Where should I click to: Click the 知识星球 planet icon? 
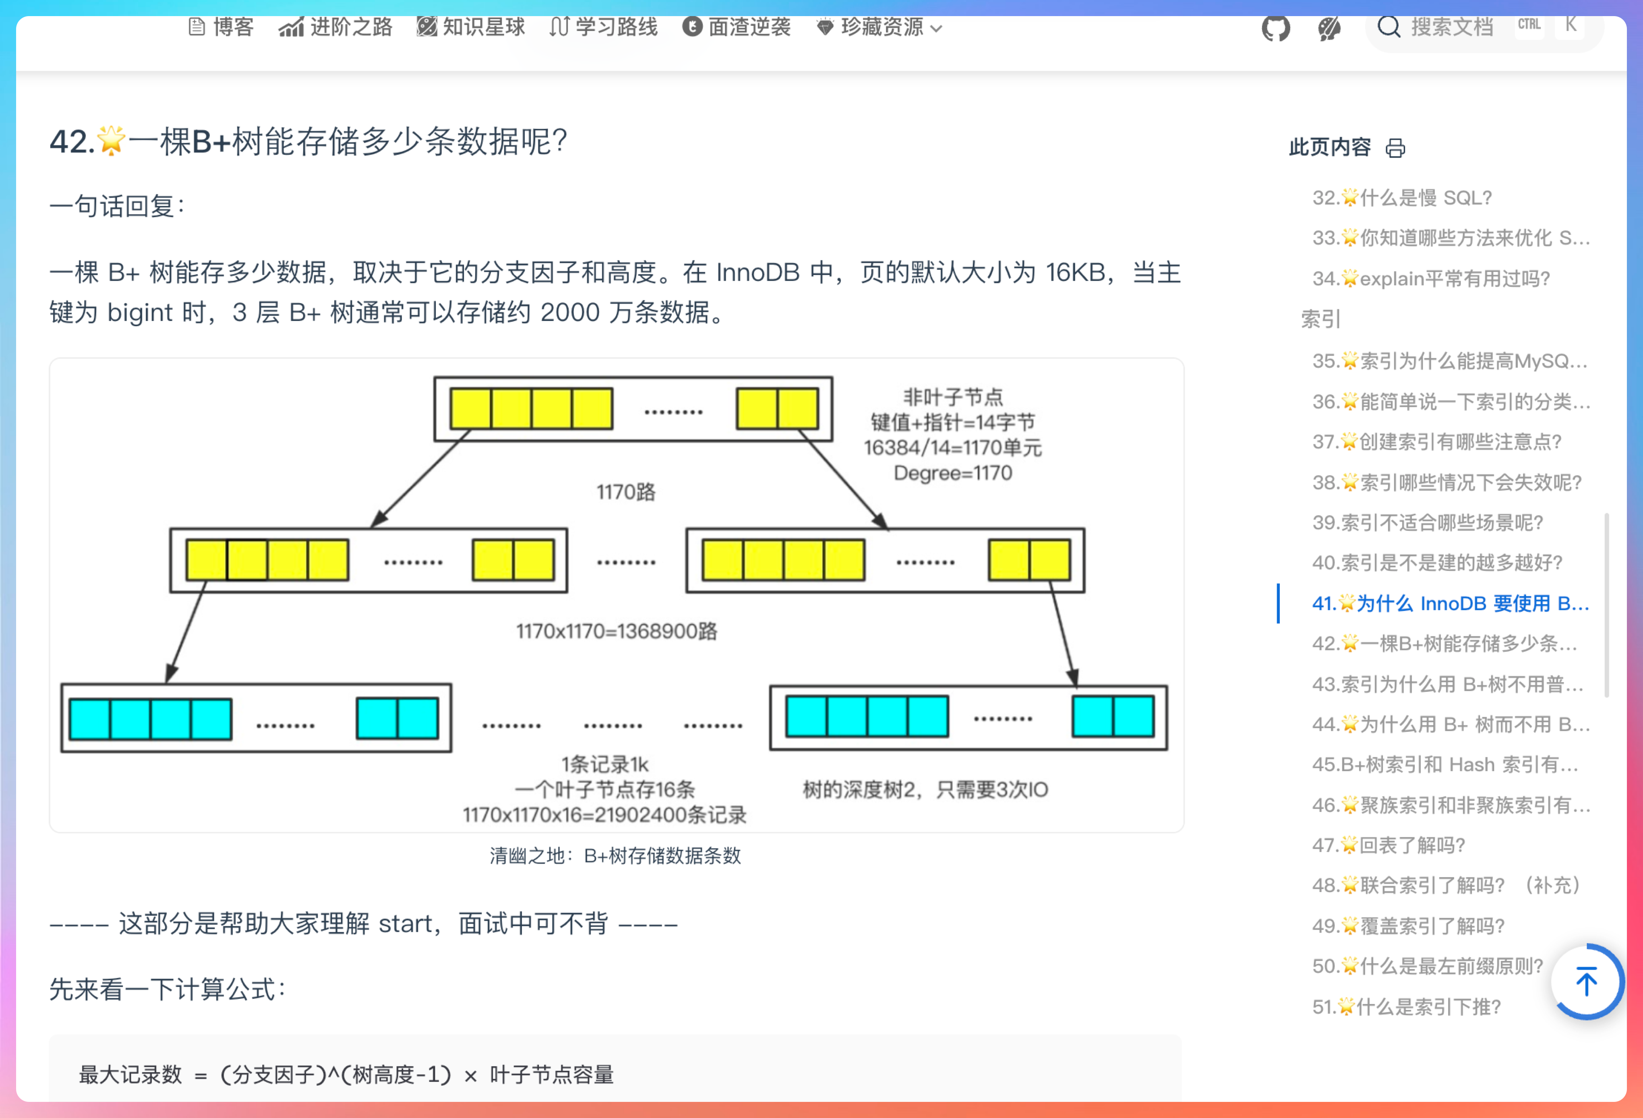[x=426, y=27]
